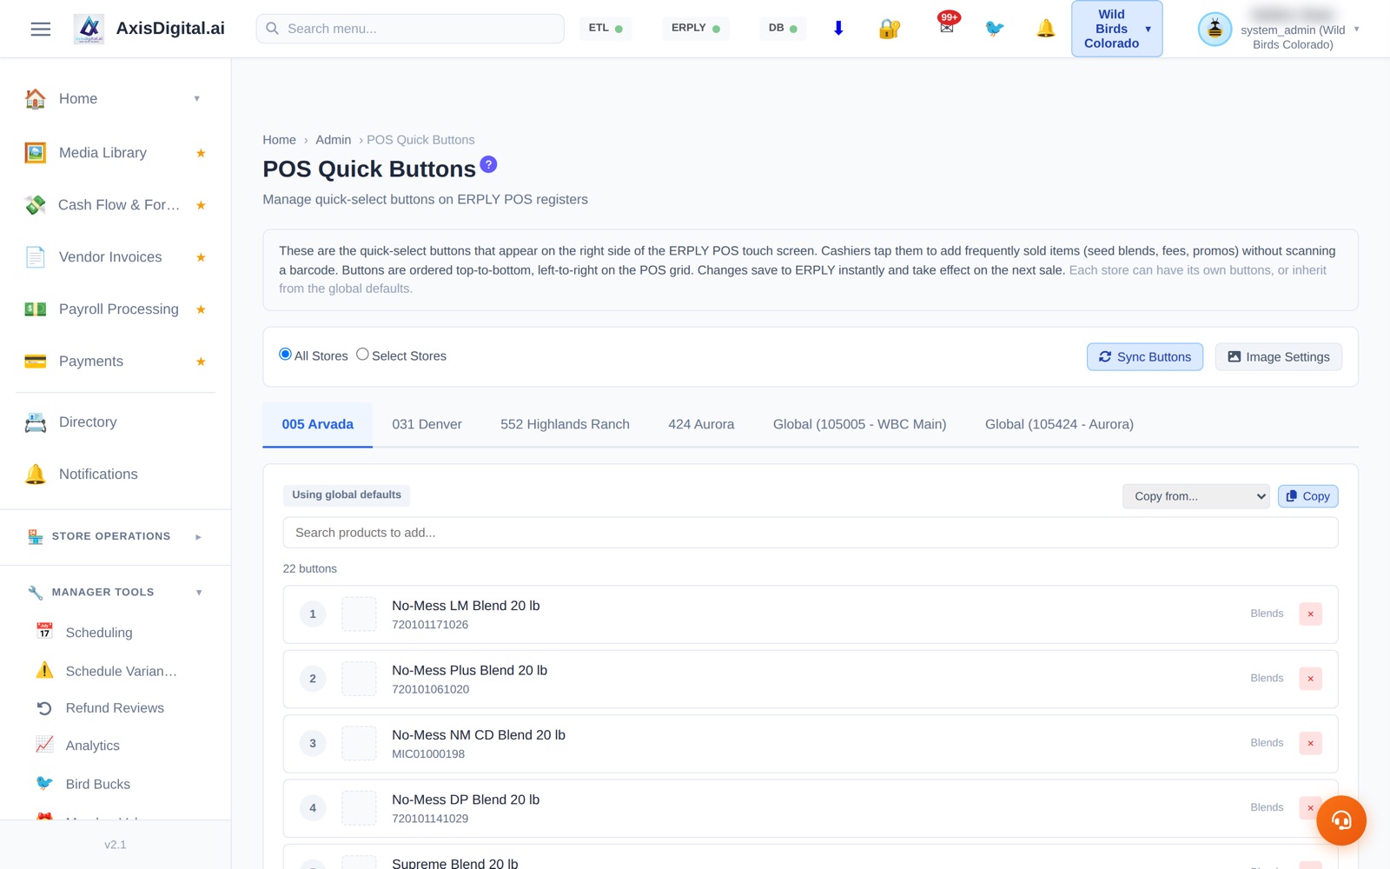Go to Admin breadcrumb link
Screen dimensions: 1390x869
(x=334, y=140)
